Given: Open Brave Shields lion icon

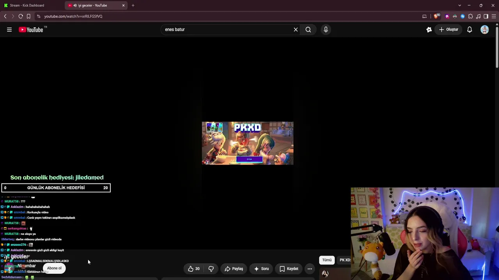Looking at the screenshot, I should point(436,16).
